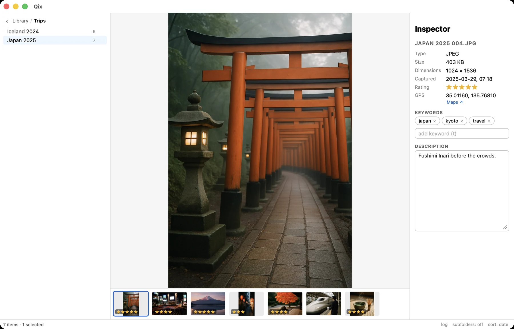Open the log in status bar

pos(444,324)
